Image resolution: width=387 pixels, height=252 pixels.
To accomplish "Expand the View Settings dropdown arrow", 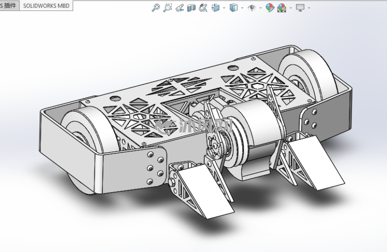I will tap(309, 8).
